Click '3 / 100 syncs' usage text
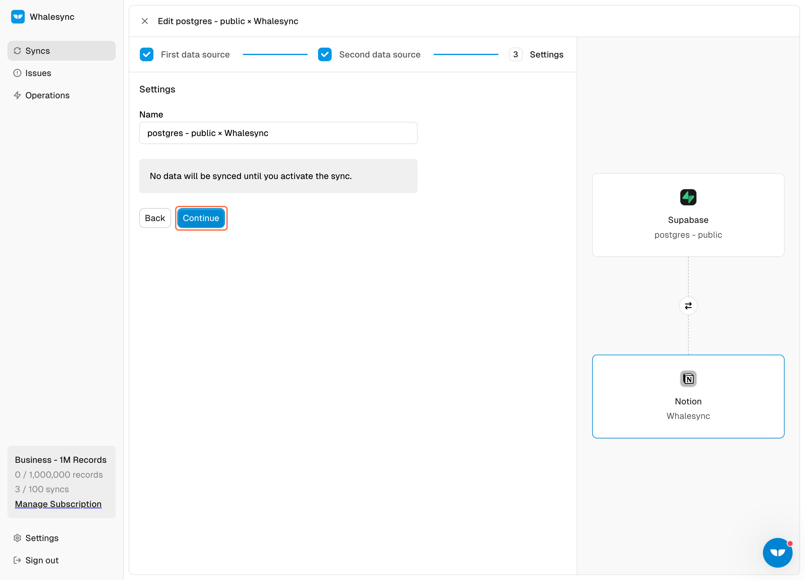The height and width of the screenshot is (580, 805). coord(42,489)
